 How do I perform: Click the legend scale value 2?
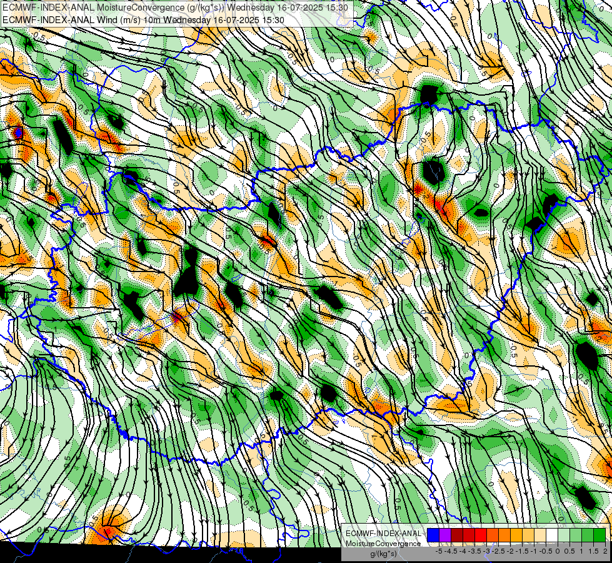pyautogui.click(x=605, y=551)
